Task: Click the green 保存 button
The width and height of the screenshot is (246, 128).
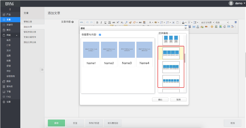Action: tap(56, 123)
